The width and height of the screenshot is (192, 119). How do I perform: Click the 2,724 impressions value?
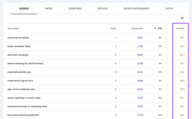pos(140,115)
